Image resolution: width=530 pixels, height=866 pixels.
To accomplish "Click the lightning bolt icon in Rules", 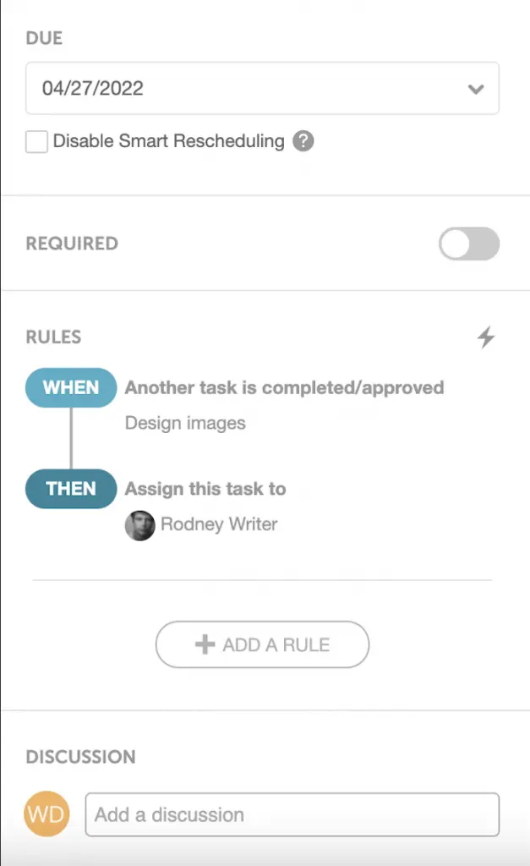I will pos(486,337).
